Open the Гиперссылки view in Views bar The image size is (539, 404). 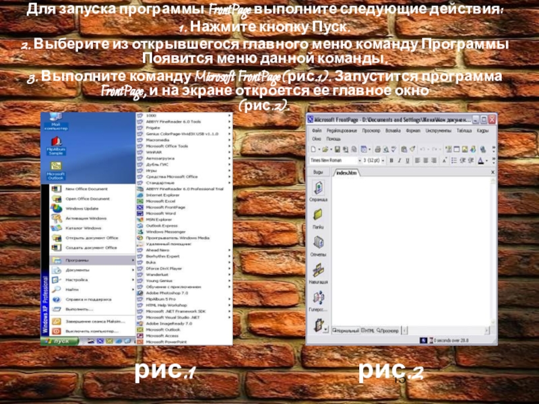(x=318, y=301)
